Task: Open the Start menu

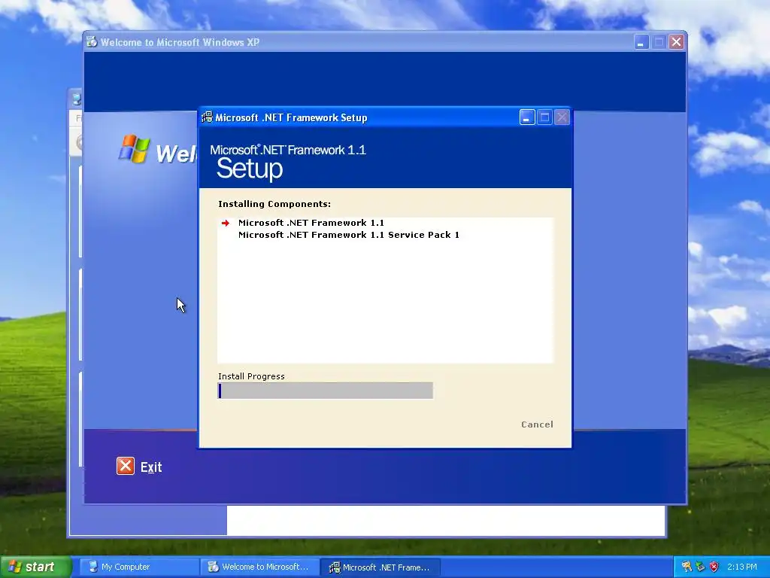Action: click(36, 567)
